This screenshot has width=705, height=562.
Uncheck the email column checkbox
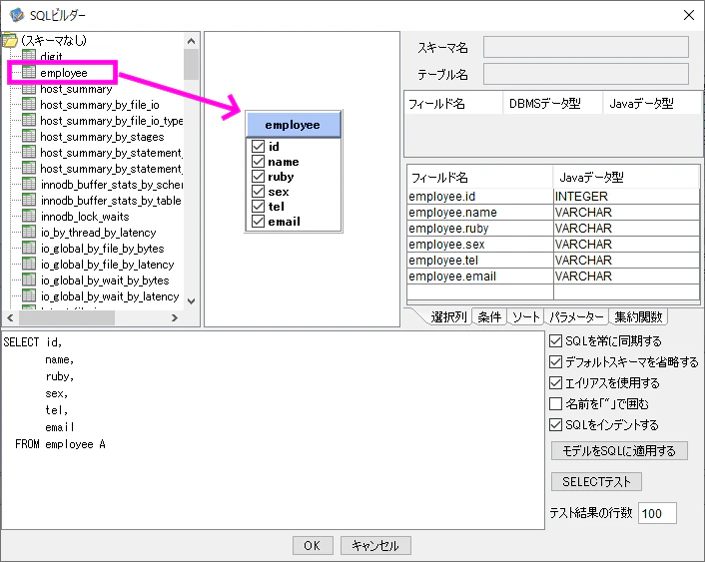258,222
